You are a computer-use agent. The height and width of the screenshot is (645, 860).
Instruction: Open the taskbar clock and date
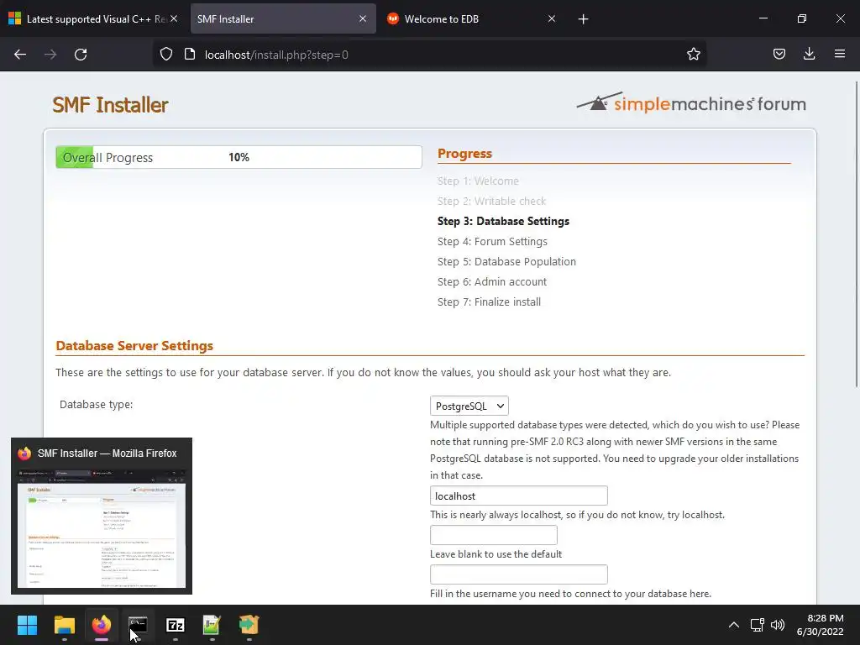821,625
